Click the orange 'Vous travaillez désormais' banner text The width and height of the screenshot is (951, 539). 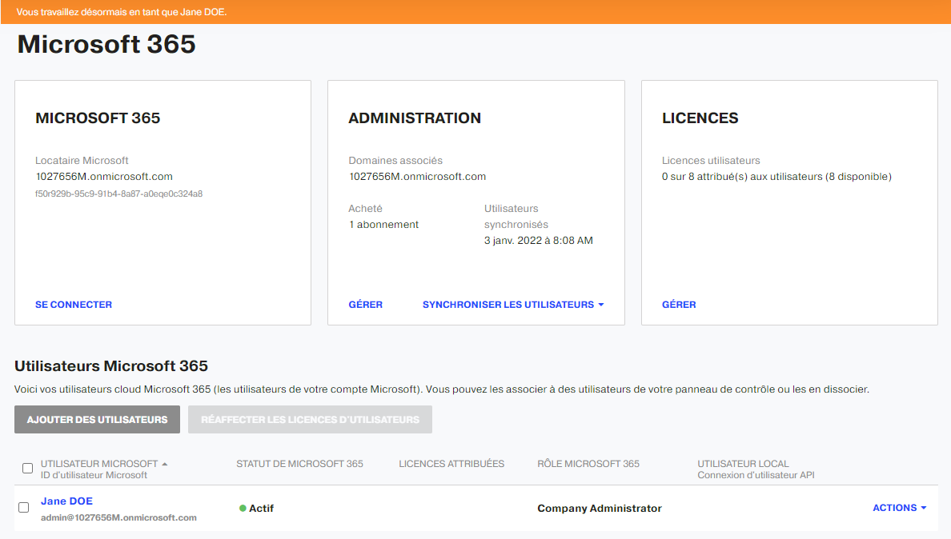(122, 12)
